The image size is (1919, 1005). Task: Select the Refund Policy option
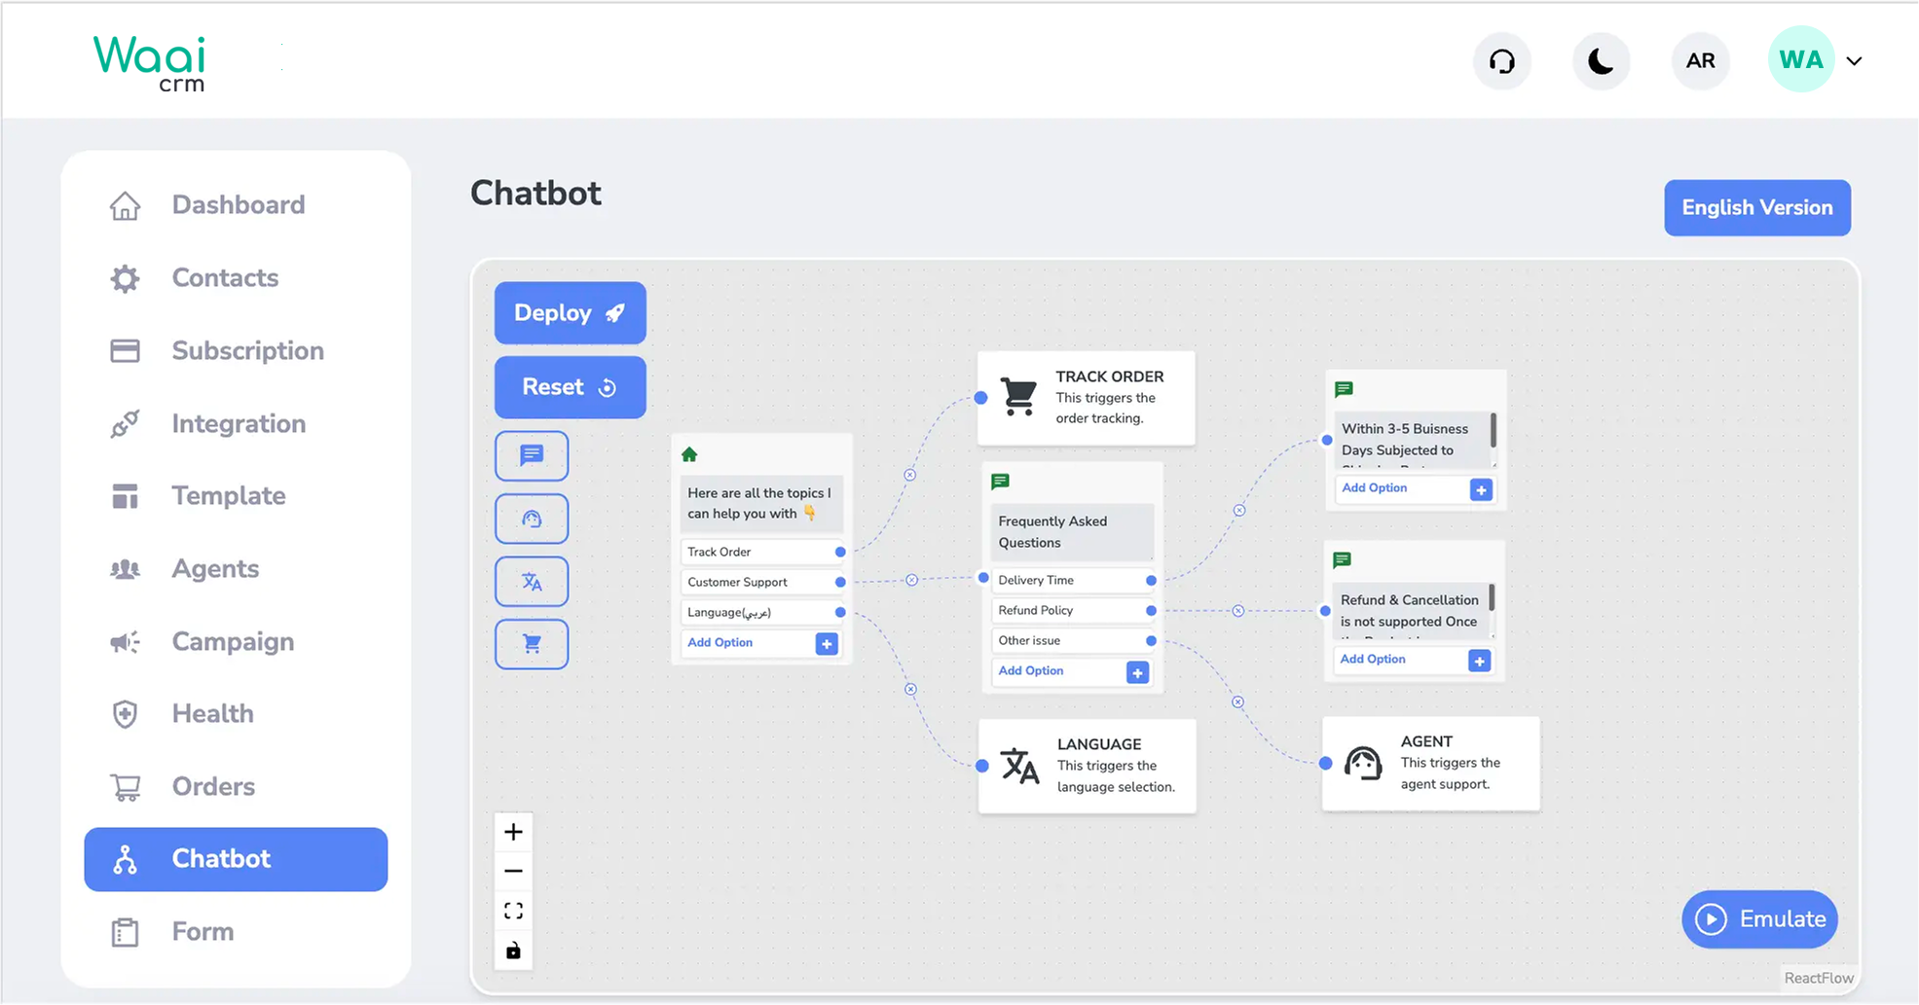tap(1072, 610)
